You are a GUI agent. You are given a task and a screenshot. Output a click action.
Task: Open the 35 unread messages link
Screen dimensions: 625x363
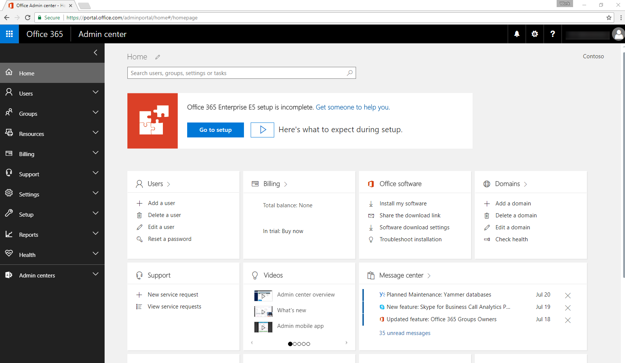(405, 333)
